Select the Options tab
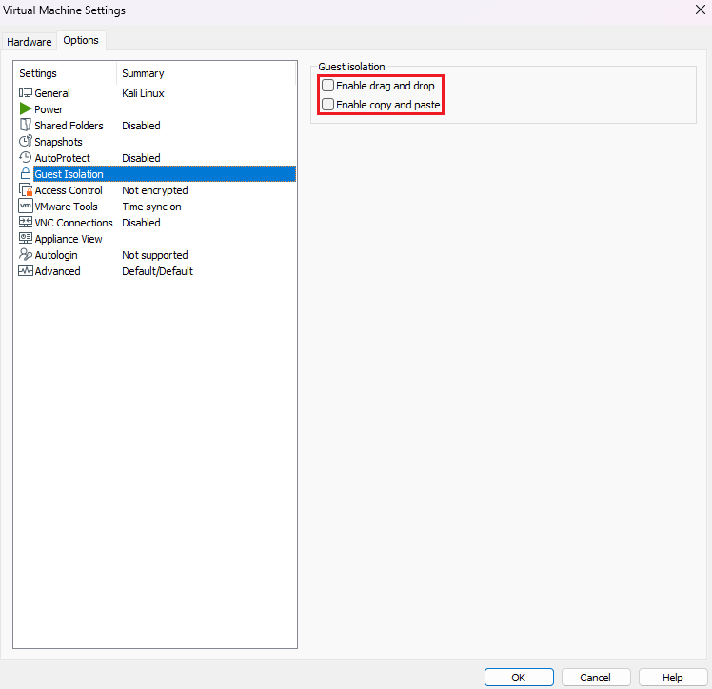The image size is (712, 689). (81, 41)
